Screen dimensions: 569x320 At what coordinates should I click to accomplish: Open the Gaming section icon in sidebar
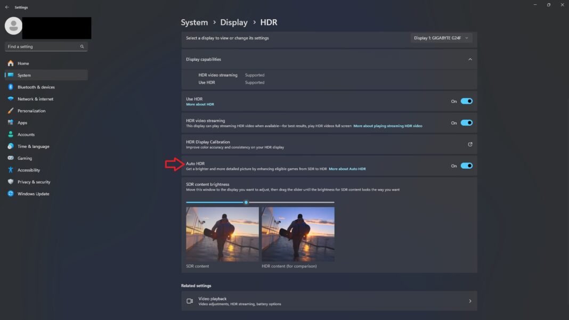[11, 158]
